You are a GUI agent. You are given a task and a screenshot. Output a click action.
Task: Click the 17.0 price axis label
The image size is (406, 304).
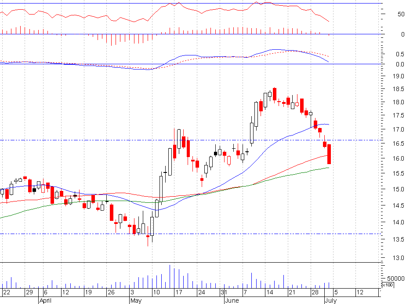tap(398, 129)
